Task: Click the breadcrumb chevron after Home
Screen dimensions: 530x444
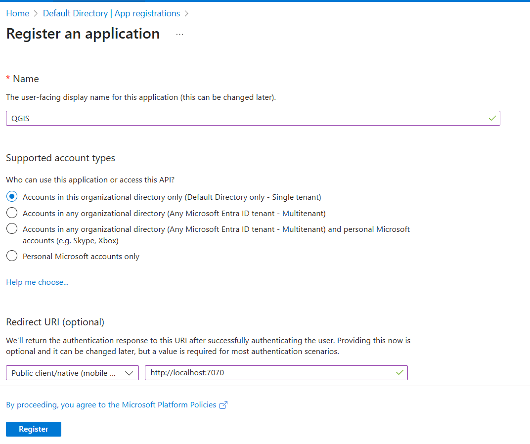Action: pyautogui.click(x=35, y=13)
